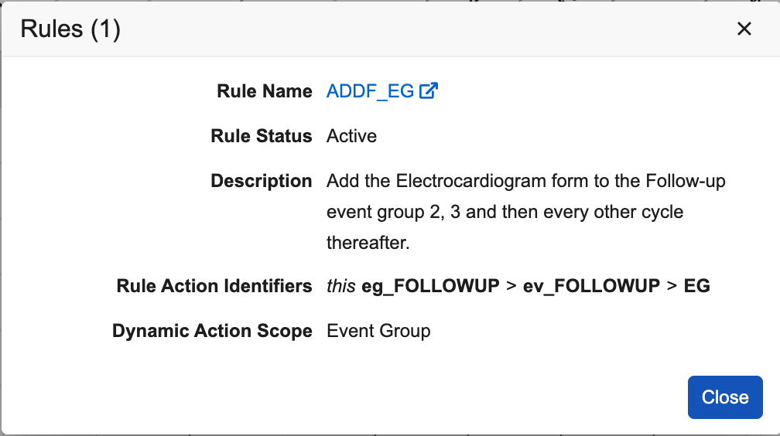Click the separator arrow after eg_FOLLOWUP

coord(511,286)
